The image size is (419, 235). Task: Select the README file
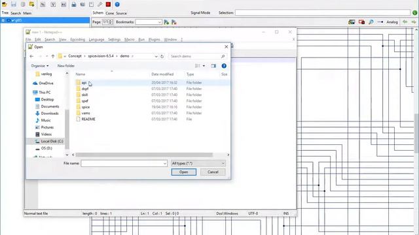[x=88, y=119]
